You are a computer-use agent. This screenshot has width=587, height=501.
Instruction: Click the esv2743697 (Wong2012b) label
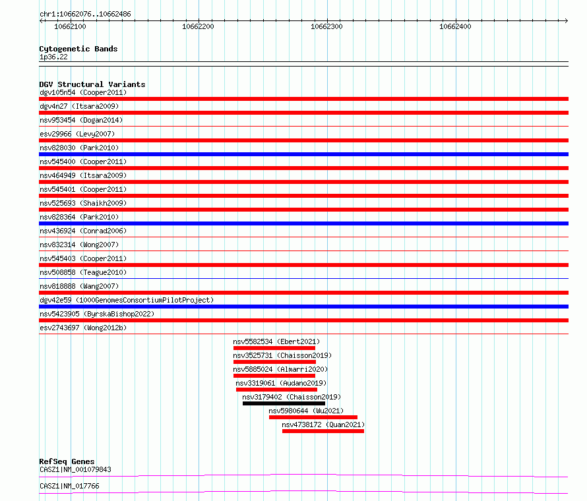tap(82, 328)
